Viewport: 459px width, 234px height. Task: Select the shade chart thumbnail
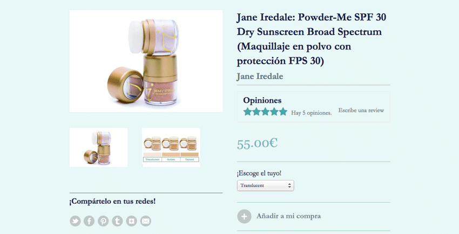click(x=171, y=148)
